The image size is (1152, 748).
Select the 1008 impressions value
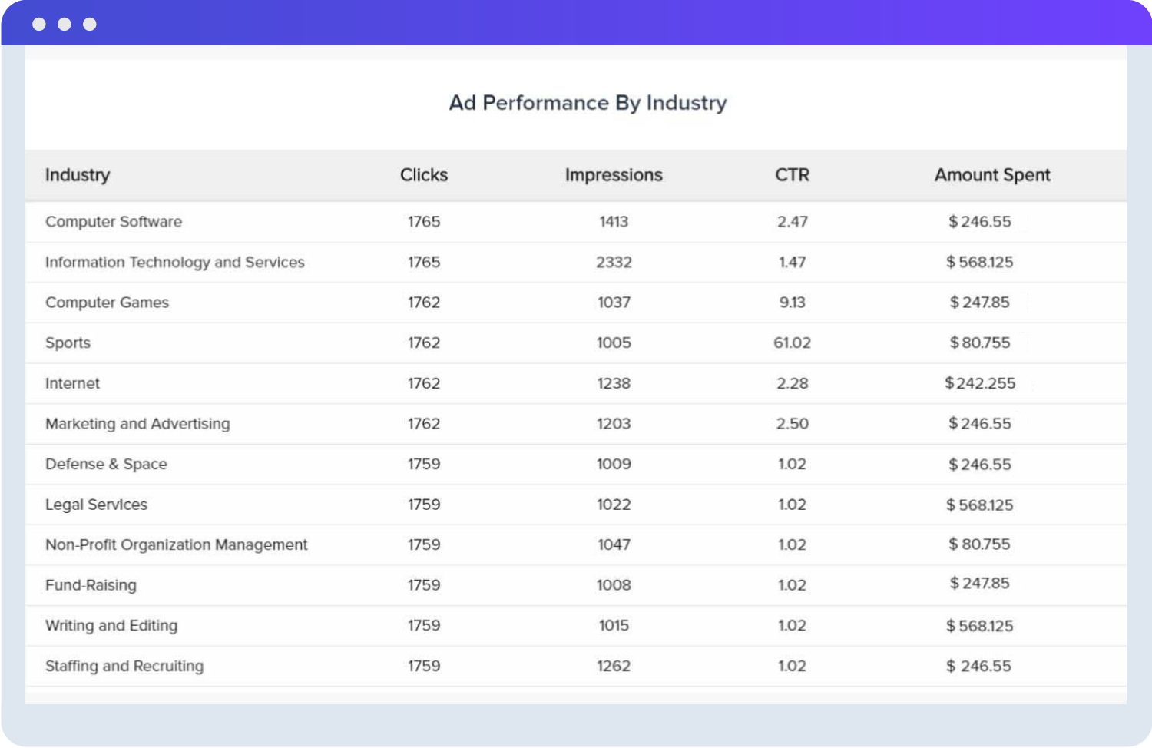(x=614, y=585)
